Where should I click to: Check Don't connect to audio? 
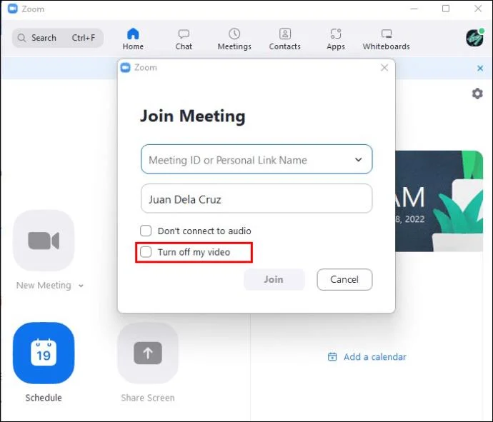click(146, 231)
